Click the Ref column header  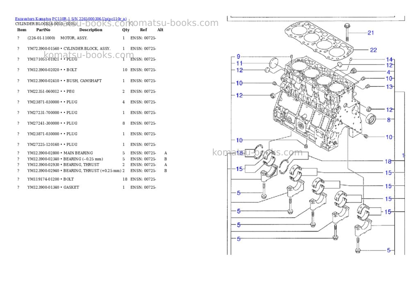click(x=144, y=30)
